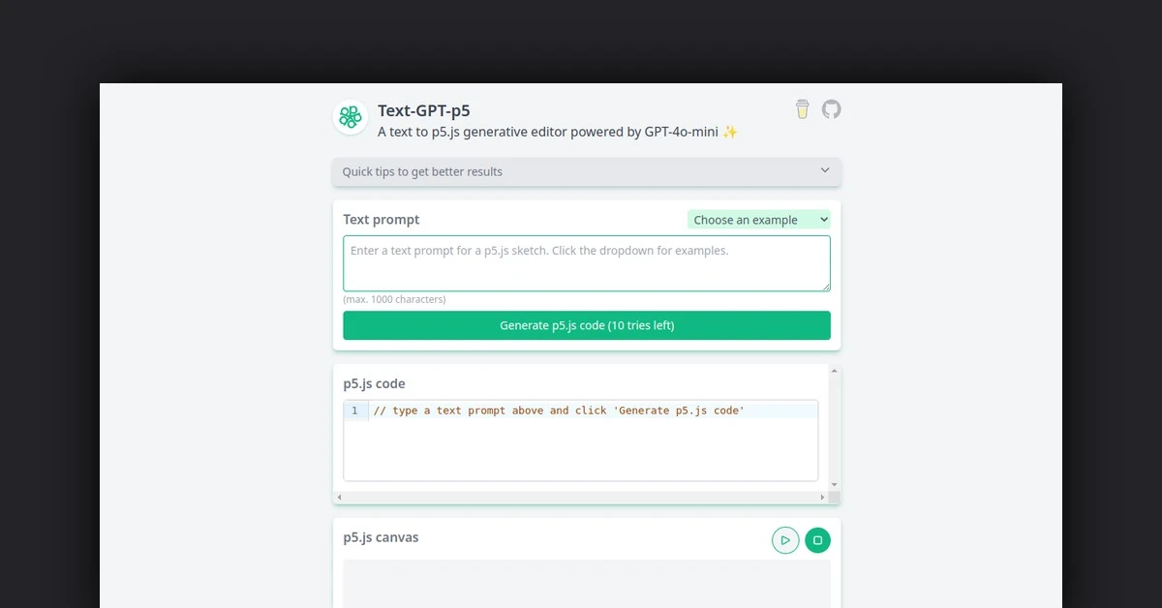
Task: Click the scroll-down arrow on the code panel
Action: click(834, 482)
